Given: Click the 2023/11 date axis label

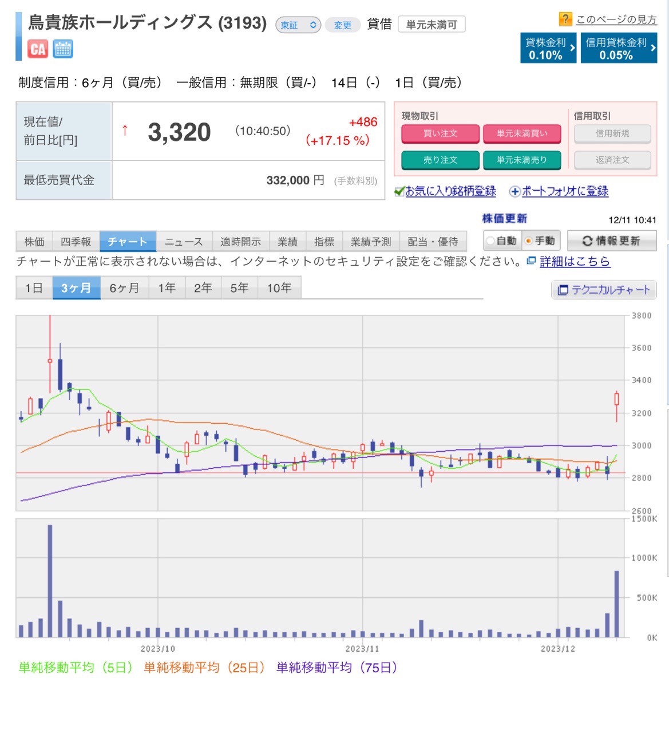Looking at the screenshot, I should pyautogui.click(x=362, y=649).
